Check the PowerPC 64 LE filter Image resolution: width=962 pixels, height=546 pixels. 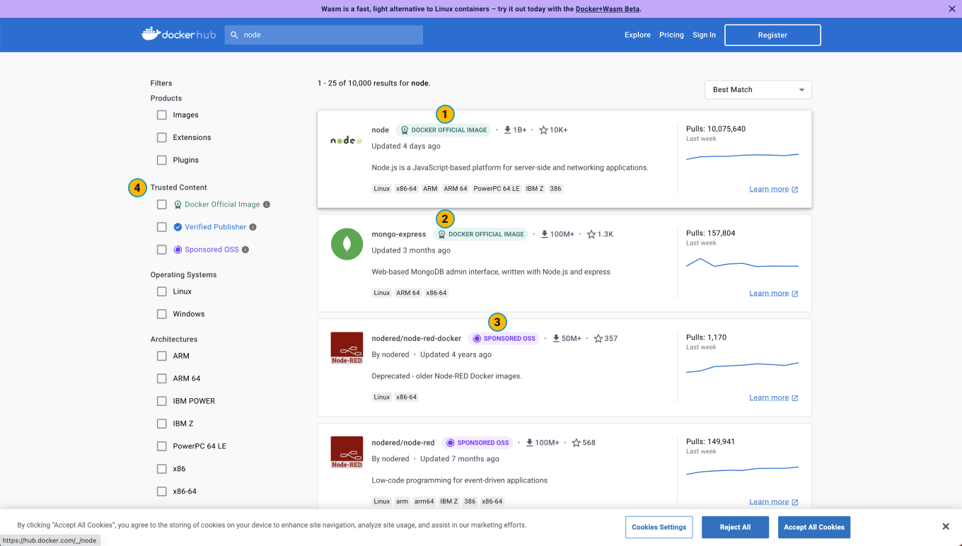(162, 446)
